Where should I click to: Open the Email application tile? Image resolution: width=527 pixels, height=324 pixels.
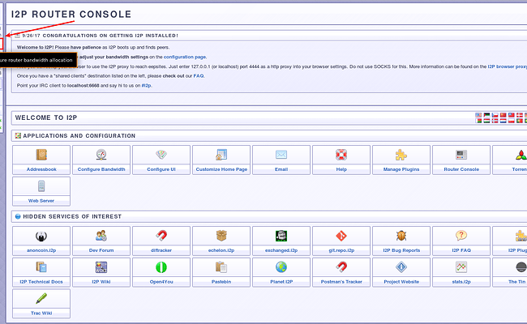[x=281, y=160]
